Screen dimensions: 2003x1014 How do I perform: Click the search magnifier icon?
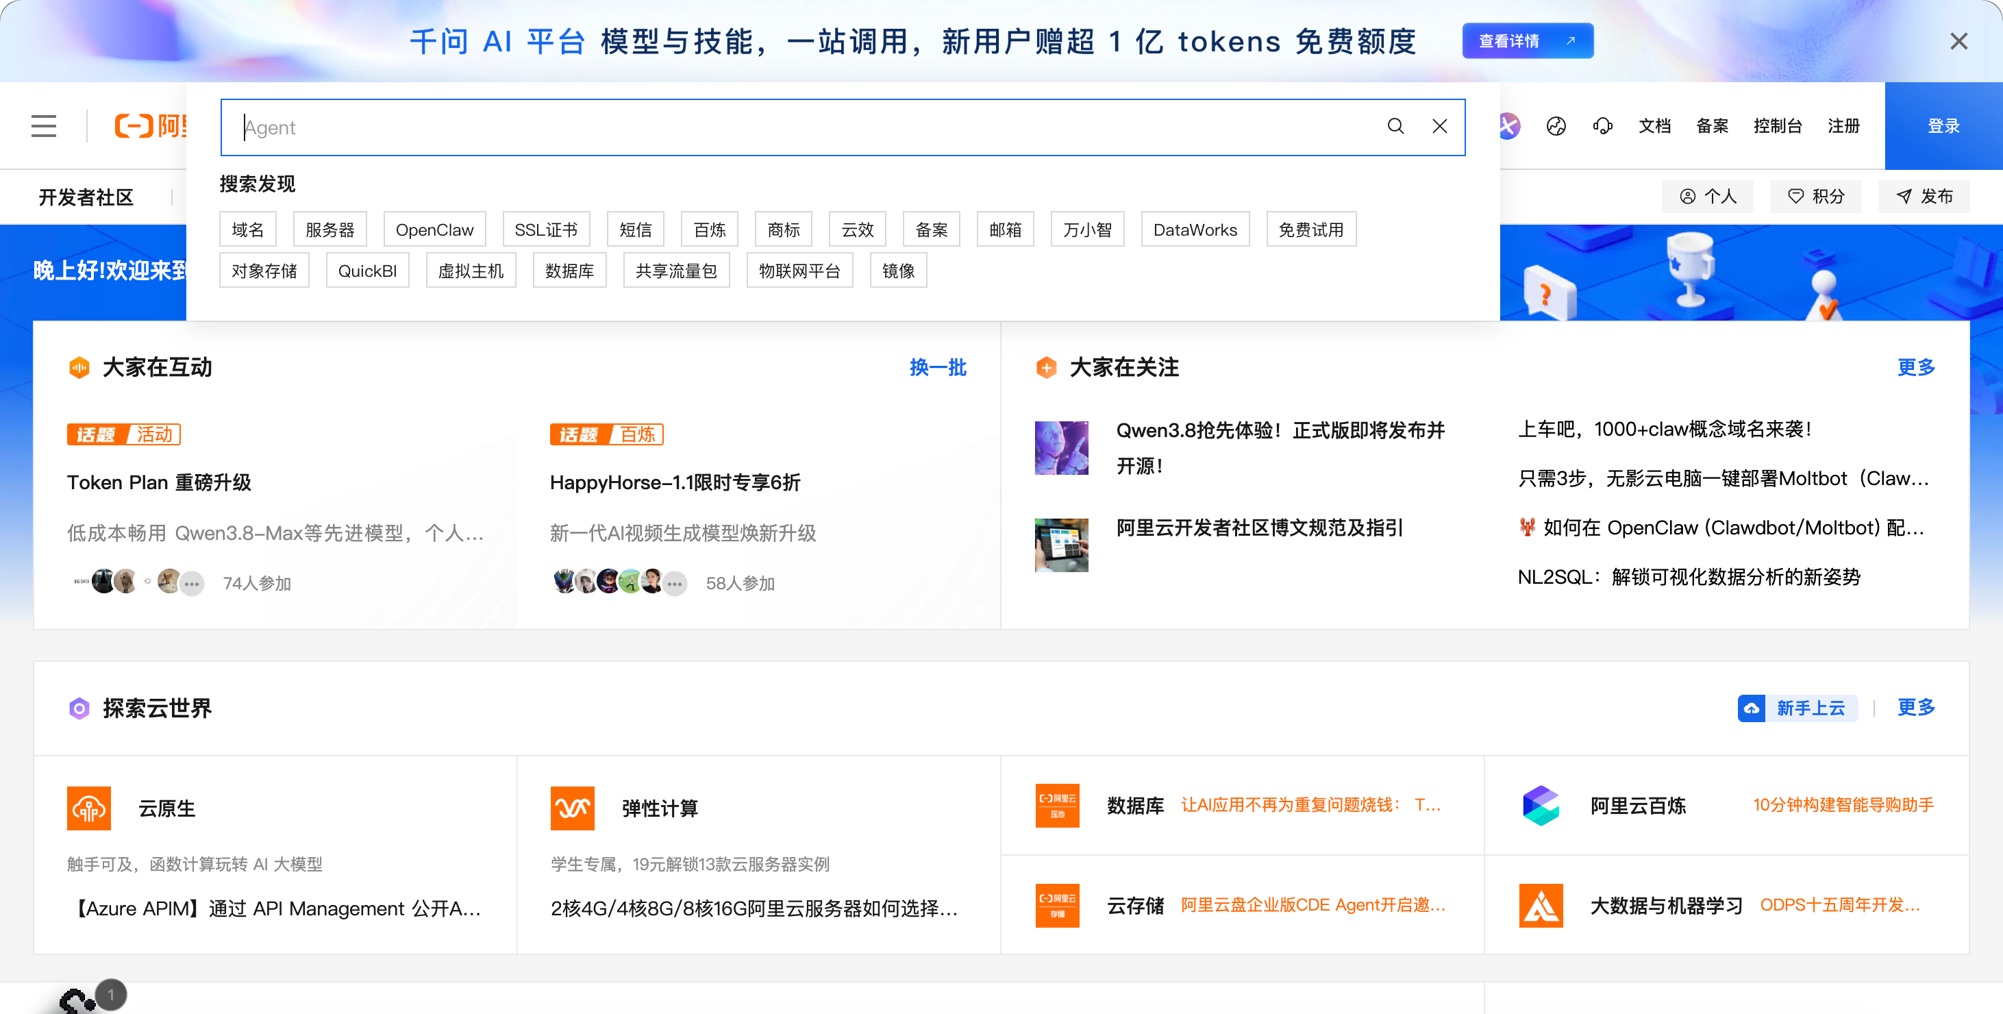tap(1395, 126)
